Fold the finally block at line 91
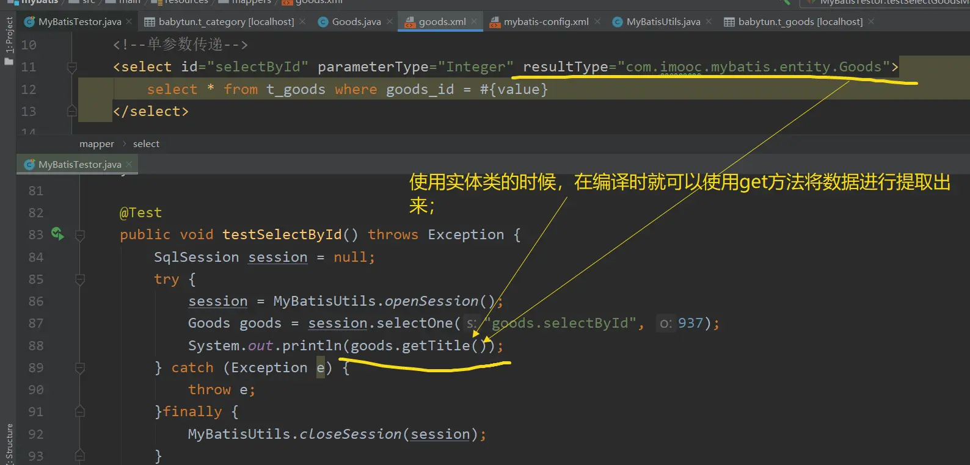 pos(79,412)
